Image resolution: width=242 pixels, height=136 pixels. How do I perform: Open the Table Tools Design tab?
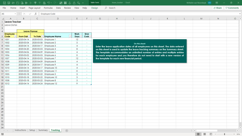[x=95, y=8]
